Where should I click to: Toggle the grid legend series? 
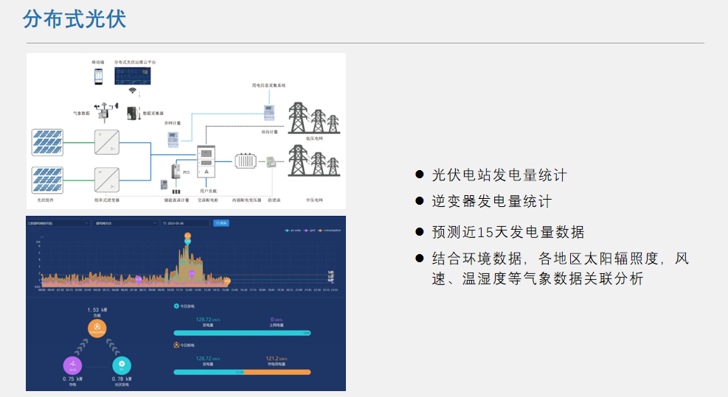click(308, 231)
